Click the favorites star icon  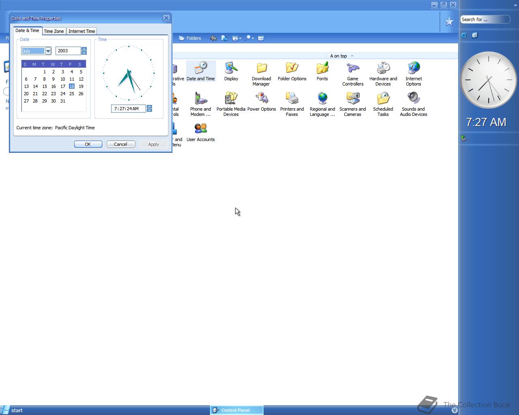449,22
